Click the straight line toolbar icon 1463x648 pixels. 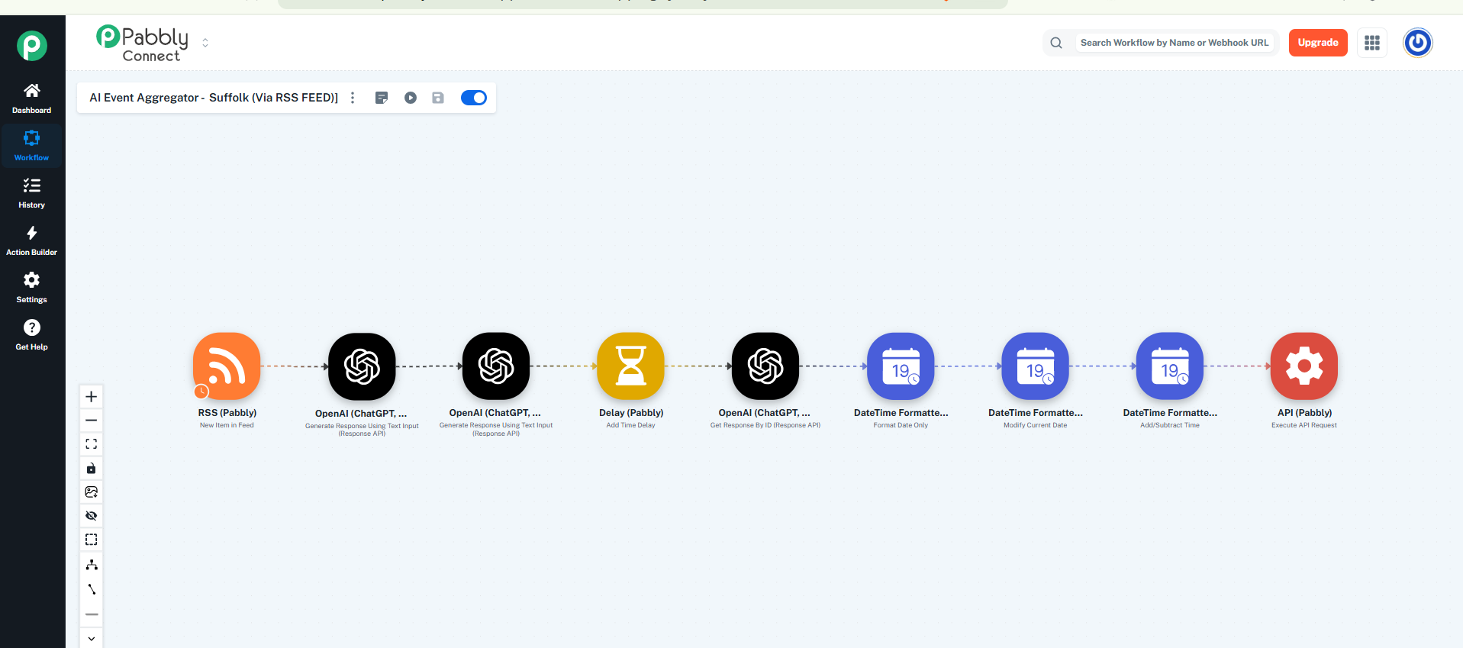tap(92, 614)
